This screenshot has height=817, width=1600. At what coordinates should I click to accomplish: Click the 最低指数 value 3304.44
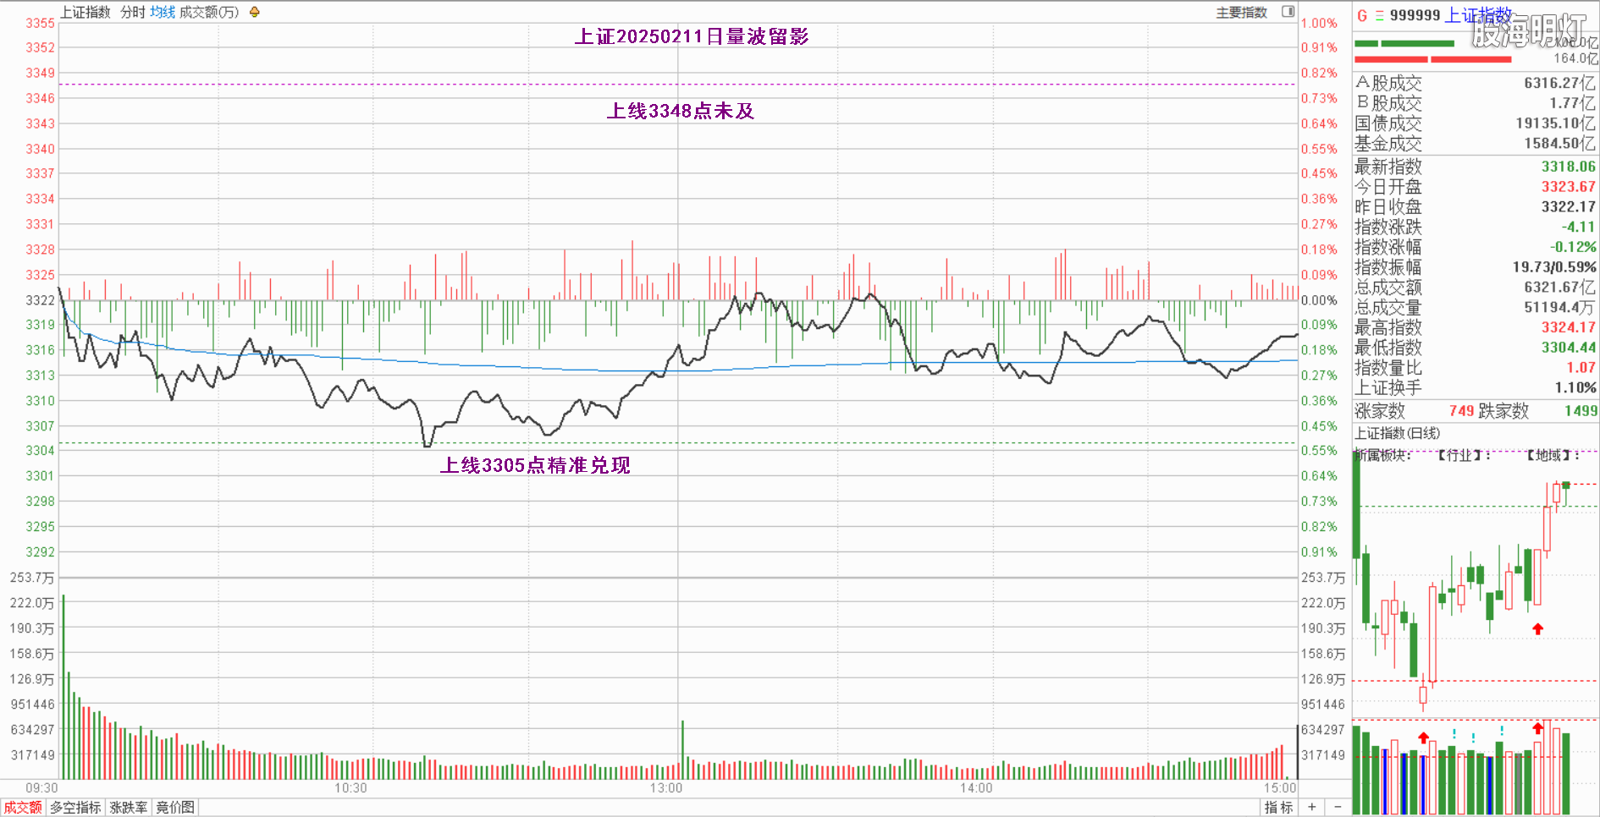tap(1568, 348)
